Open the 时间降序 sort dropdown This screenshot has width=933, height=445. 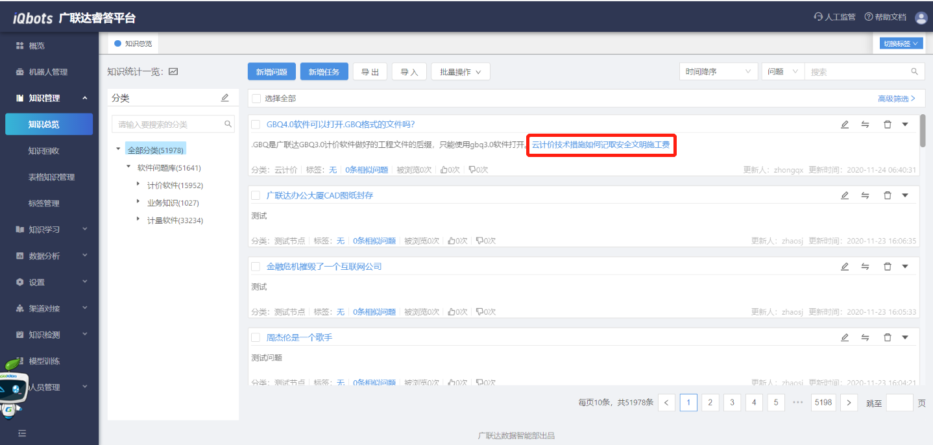coord(718,72)
